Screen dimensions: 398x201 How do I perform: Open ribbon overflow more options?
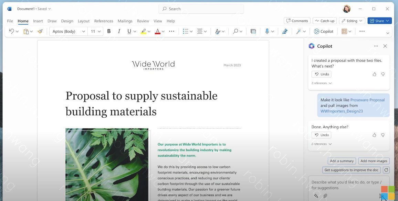(362, 31)
